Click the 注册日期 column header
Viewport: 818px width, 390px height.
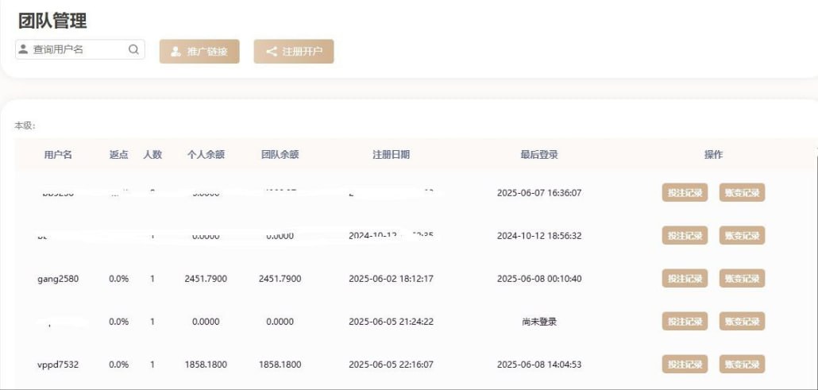tap(391, 155)
